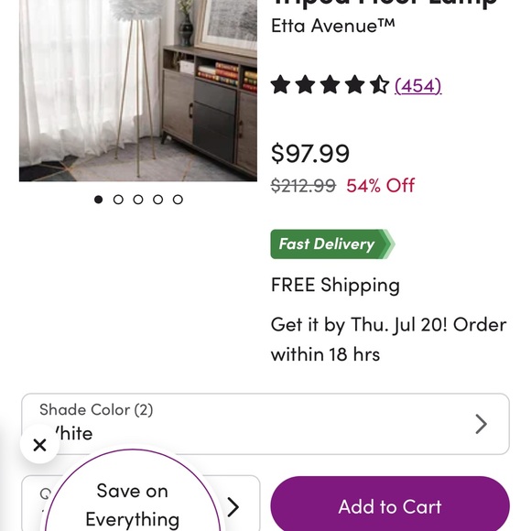531x531 pixels.
Task: Show the fourth product image dot
Action: [157, 200]
